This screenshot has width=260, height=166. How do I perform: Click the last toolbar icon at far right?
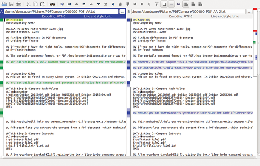200,4
